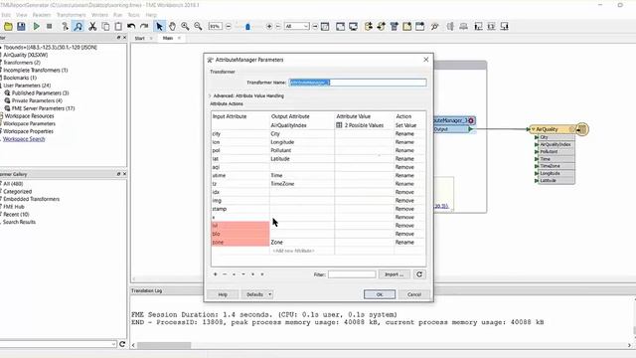Click the Import... button
This screenshot has height=358, width=636.
(x=394, y=274)
